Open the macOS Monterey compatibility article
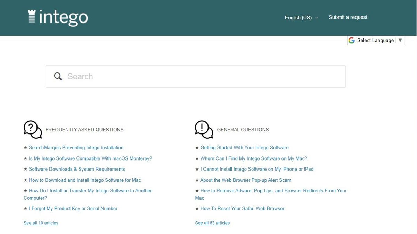 pos(90,158)
